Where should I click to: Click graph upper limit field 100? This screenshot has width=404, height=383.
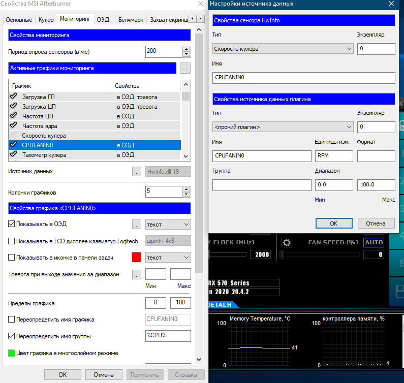180,303
